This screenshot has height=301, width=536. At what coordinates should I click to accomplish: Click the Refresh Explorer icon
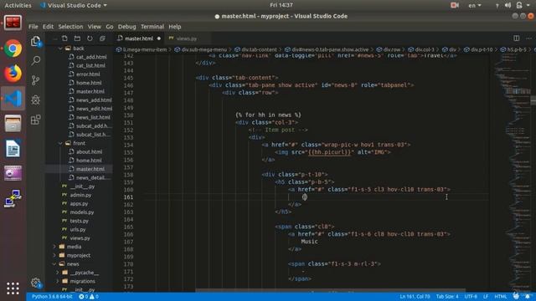(90, 38)
